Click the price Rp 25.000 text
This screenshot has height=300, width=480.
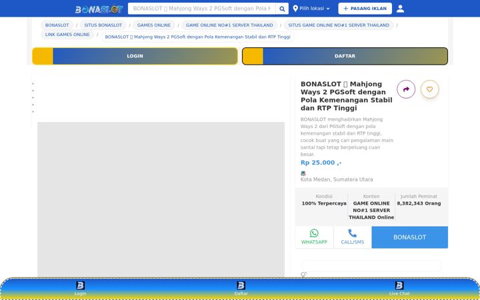pyautogui.click(x=321, y=163)
